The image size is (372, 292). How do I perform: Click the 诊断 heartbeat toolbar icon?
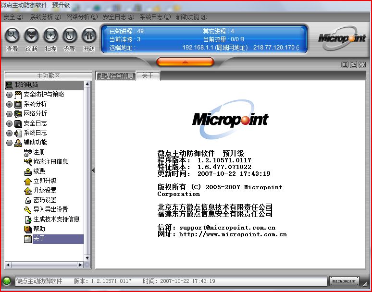tap(32, 36)
